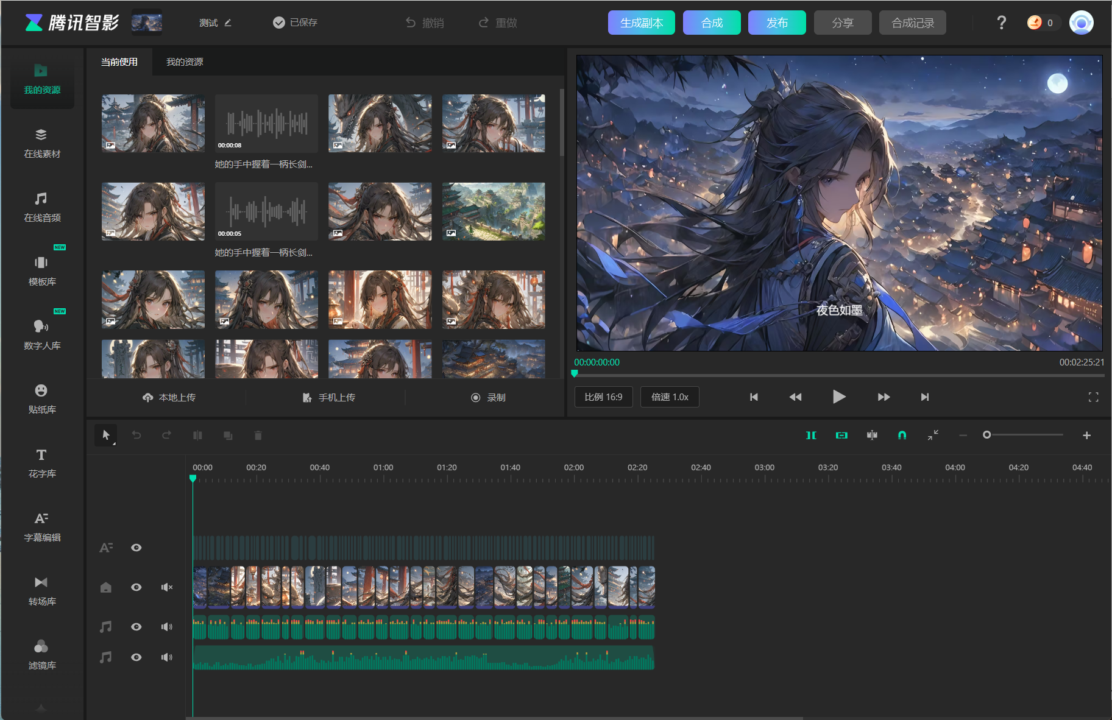
Task: Click the 生成副本 button
Action: click(641, 23)
